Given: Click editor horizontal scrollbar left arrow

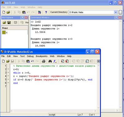Looking at the screenshot, I should click(12, 111).
